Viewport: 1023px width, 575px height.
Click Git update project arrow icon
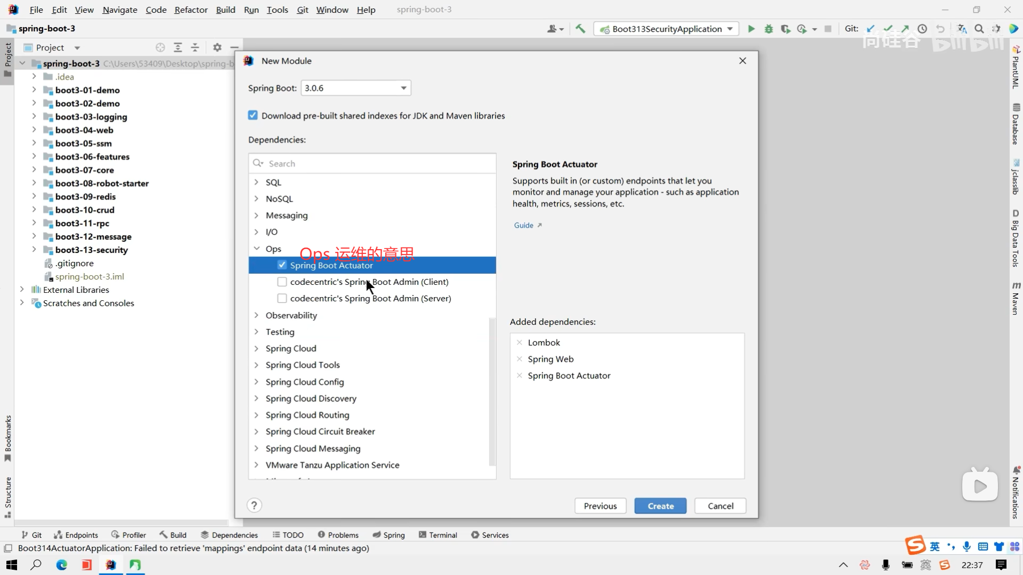[871, 29]
